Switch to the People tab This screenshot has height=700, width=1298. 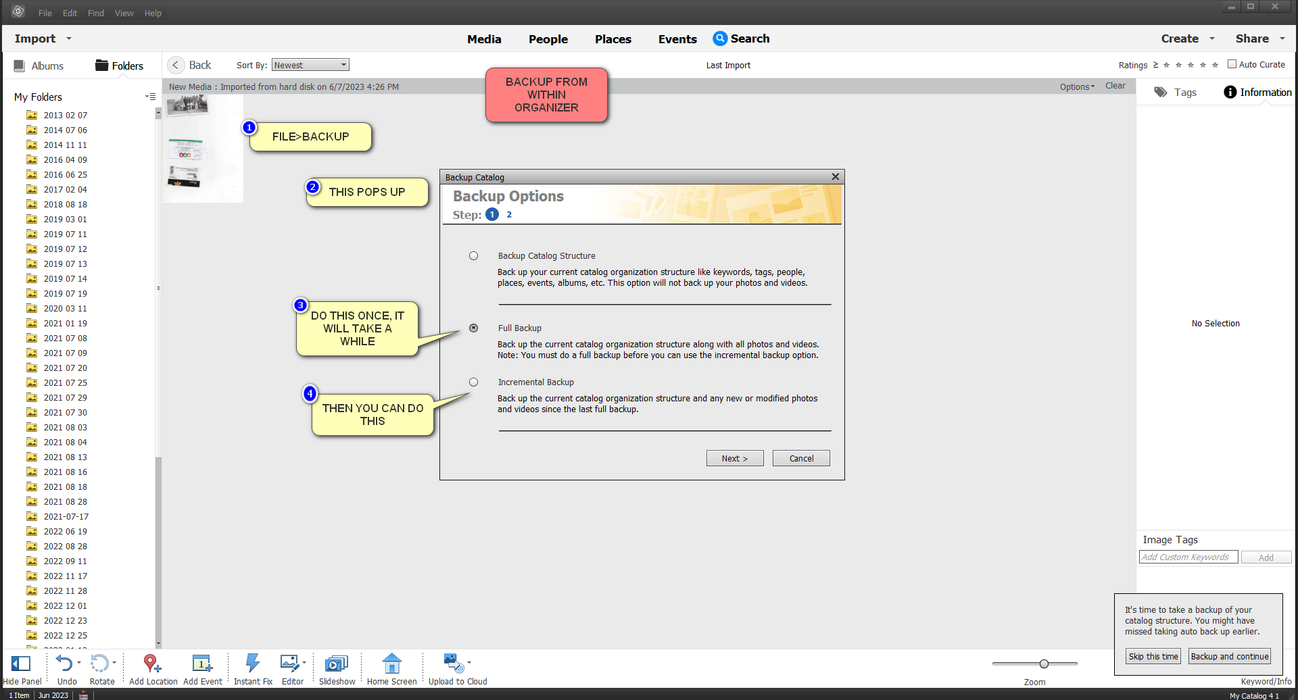[x=548, y=39]
